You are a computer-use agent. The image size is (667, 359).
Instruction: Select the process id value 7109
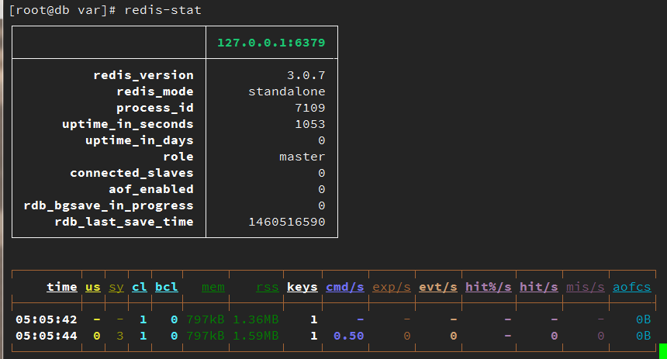click(x=310, y=108)
